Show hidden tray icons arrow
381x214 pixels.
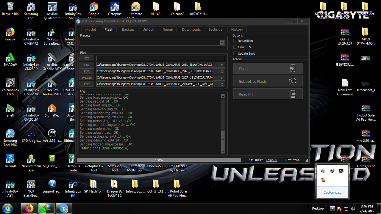click(332, 209)
